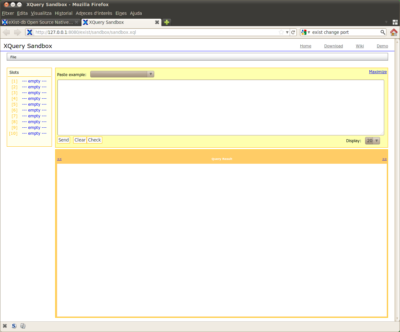This screenshot has height=332, width=400.
Task: Click inside the query text area
Action: click(x=221, y=107)
